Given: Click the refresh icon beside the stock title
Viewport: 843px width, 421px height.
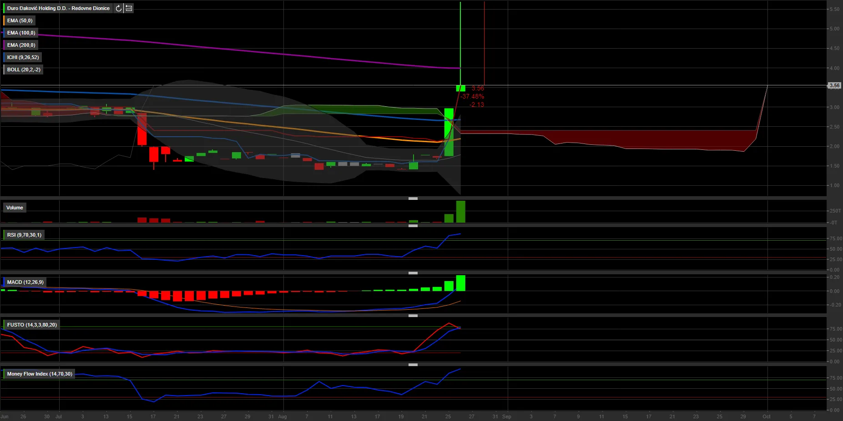Looking at the screenshot, I should pos(118,8).
